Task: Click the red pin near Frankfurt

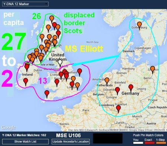Action: click(118, 109)
